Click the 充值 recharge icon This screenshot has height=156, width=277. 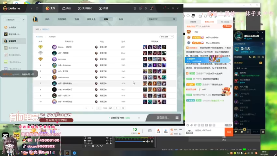coord(158,131)
